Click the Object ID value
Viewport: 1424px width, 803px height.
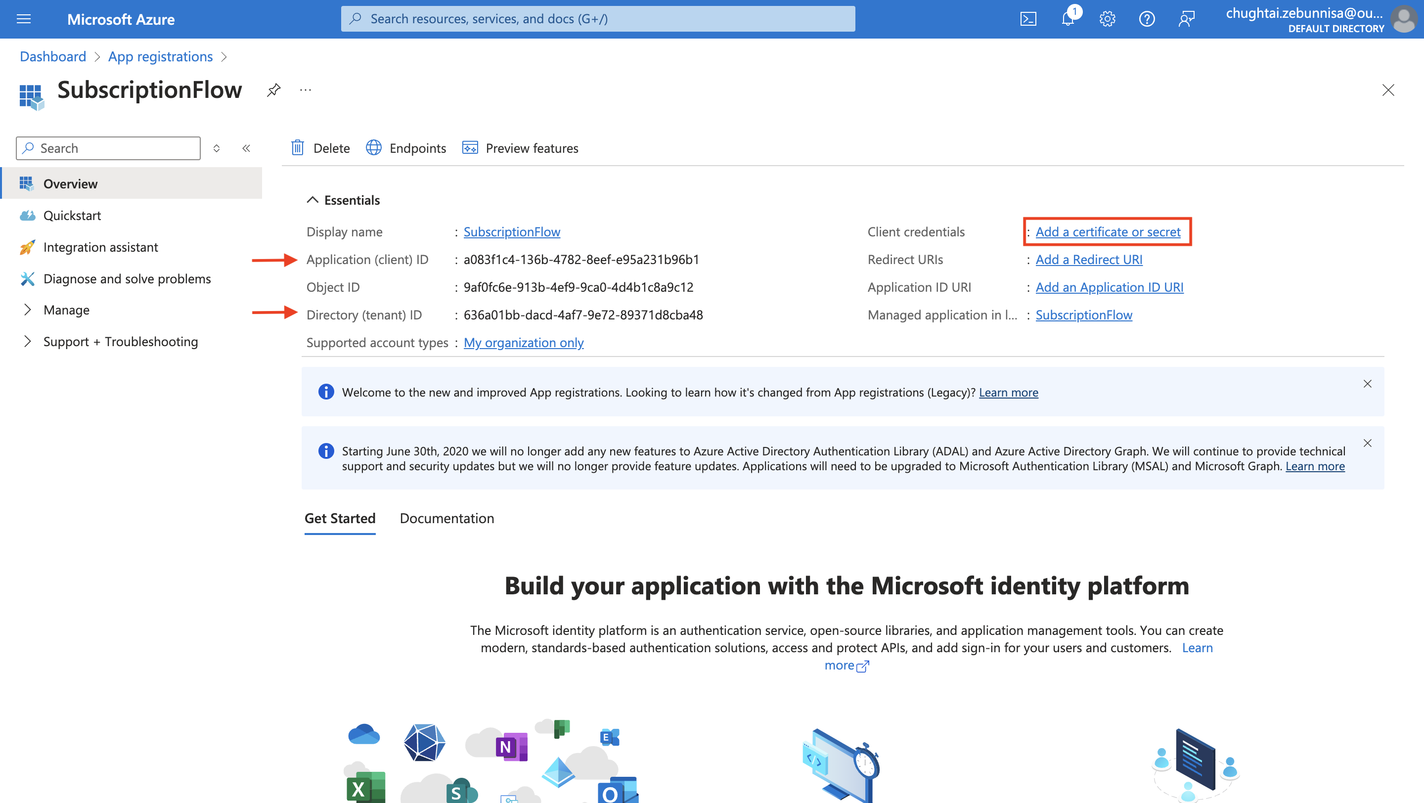[578, 287]
